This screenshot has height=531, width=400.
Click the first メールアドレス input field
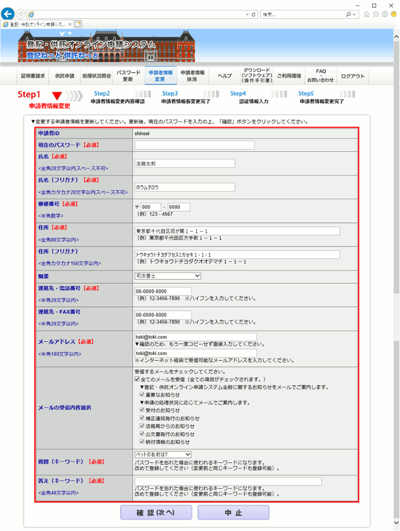pyautogui.click(x=196, y=337)
